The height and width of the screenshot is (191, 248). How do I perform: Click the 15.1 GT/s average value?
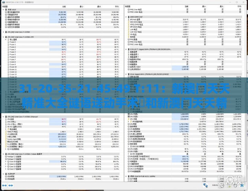238,171
